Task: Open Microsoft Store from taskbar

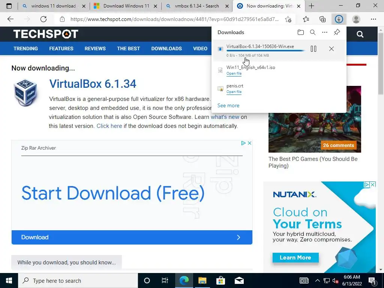Action: coord(220,280)
